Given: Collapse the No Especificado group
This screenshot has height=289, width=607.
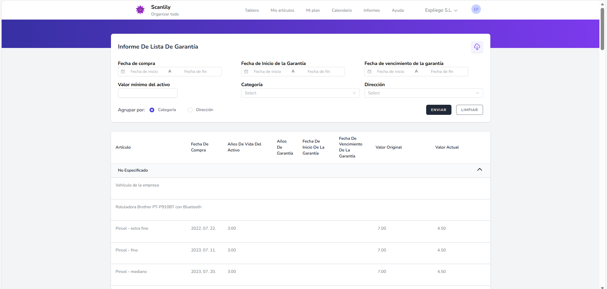Looking at the screenshot, I should pyautogui.click(x=479, y=170).
